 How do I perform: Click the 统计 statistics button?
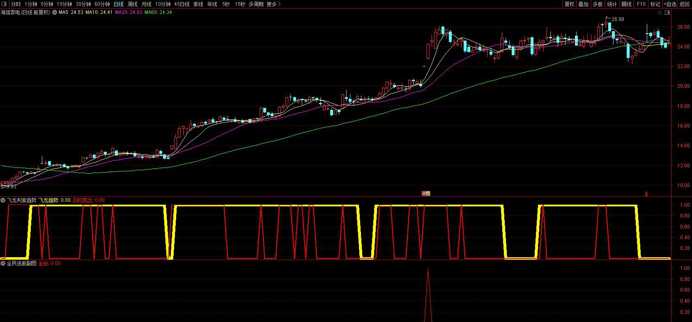click(612, 4)
